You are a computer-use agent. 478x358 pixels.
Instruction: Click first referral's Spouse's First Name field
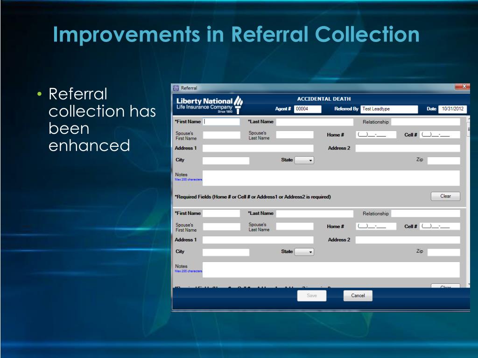222,135
